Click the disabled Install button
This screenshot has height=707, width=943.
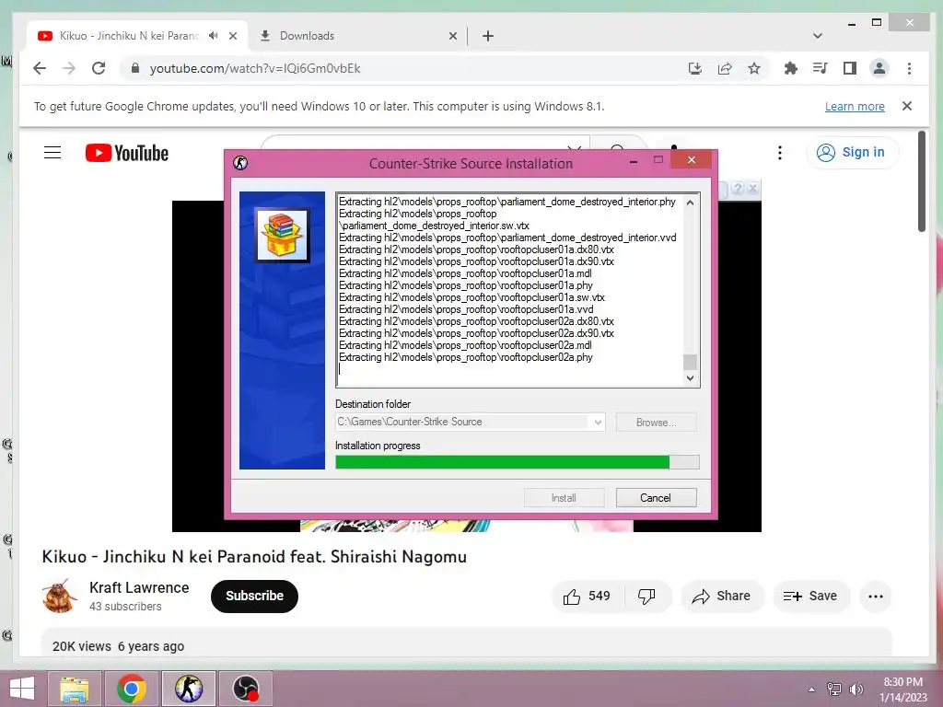[564, 498]
